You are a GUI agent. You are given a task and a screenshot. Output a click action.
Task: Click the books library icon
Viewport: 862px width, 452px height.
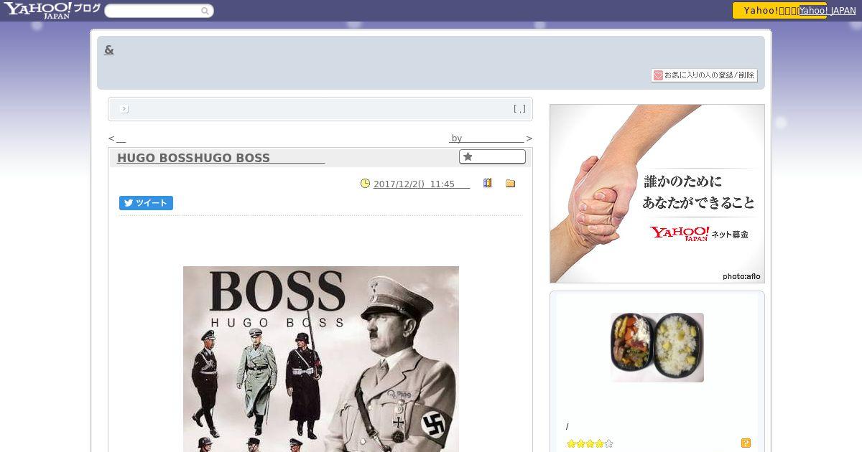487,183
